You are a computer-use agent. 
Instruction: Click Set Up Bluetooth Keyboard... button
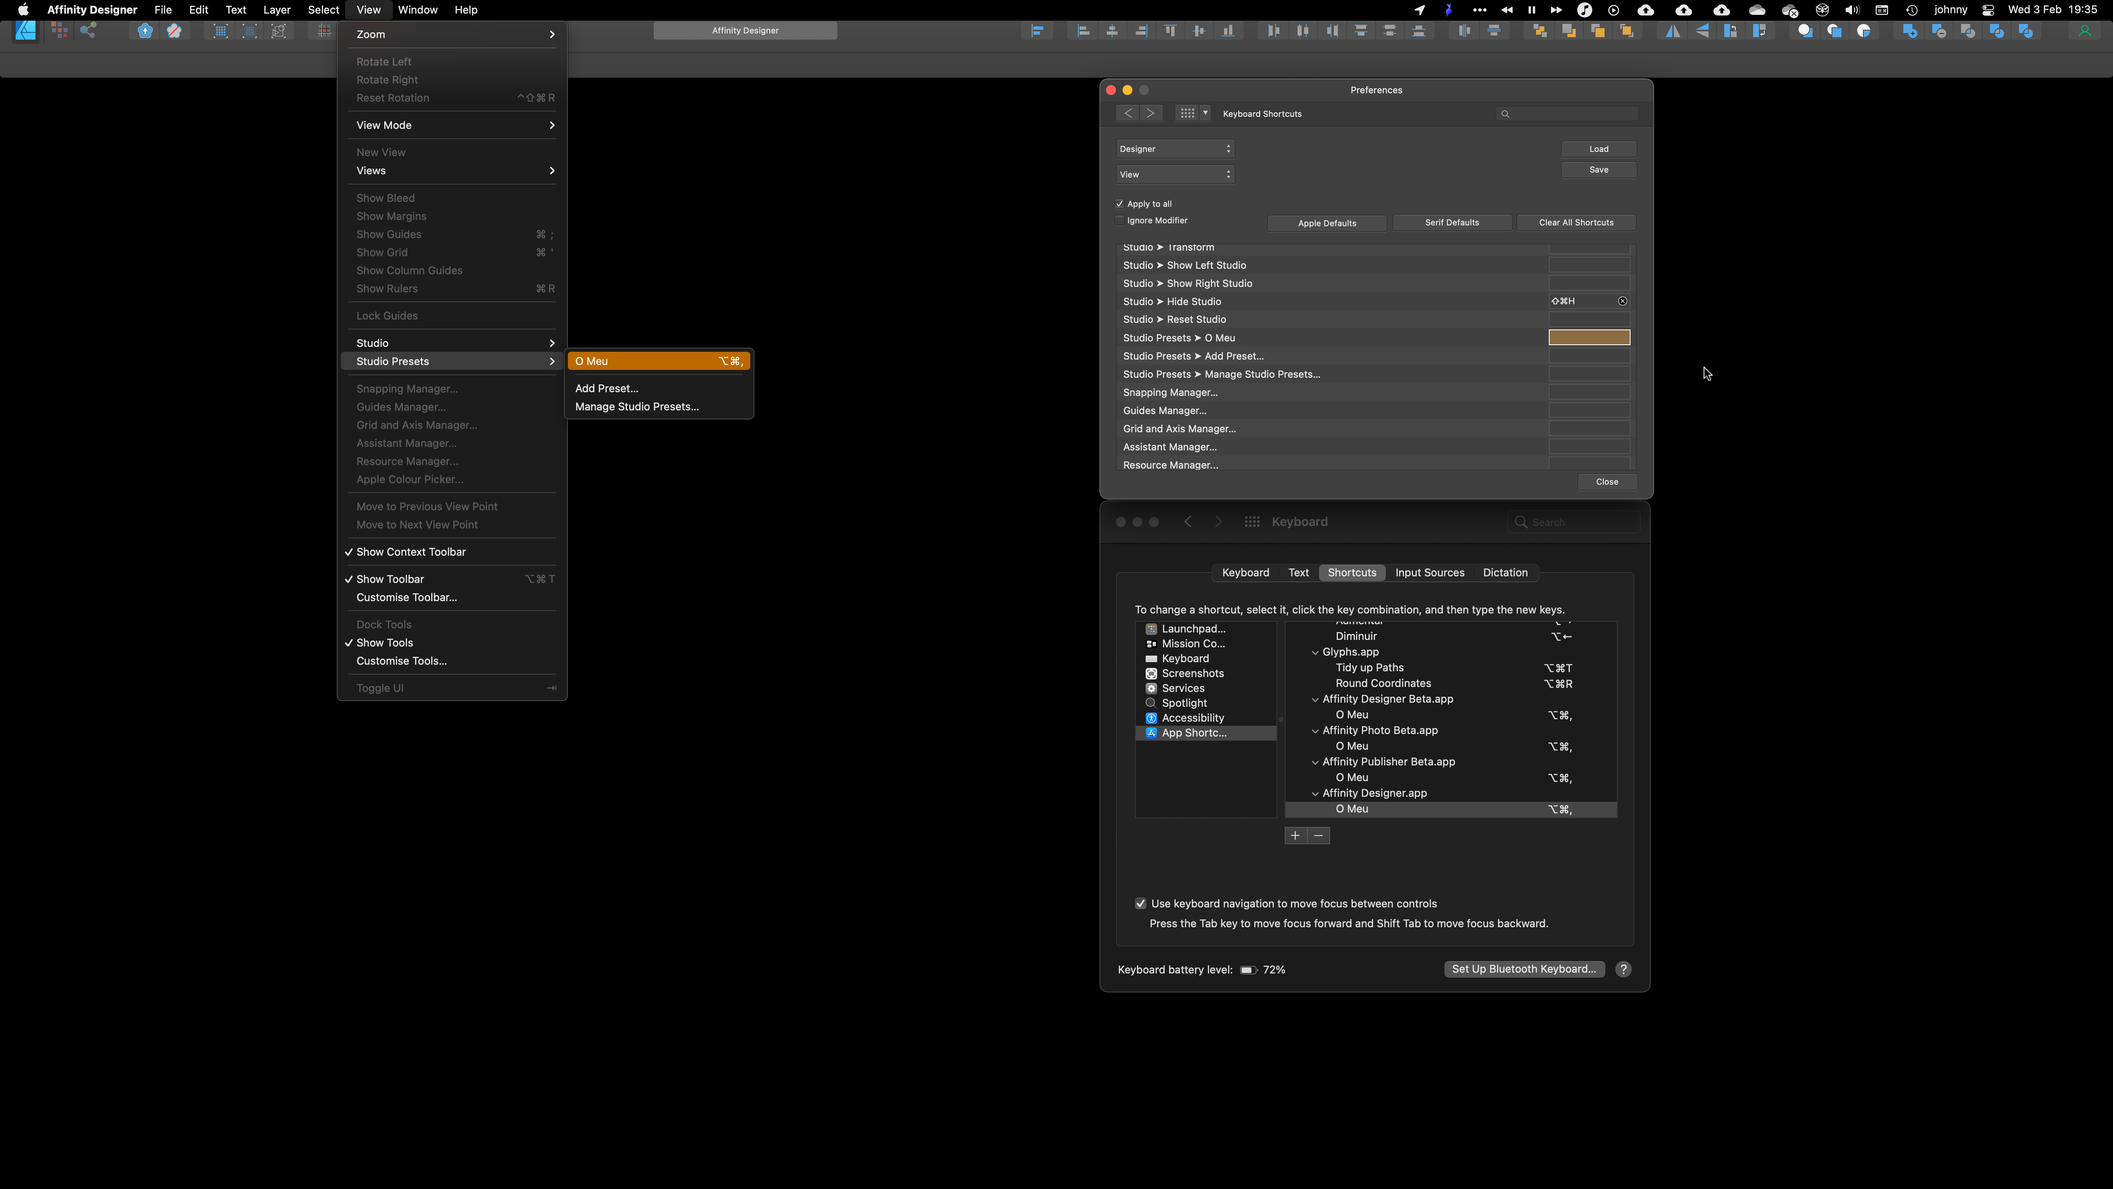point(1524,969)
